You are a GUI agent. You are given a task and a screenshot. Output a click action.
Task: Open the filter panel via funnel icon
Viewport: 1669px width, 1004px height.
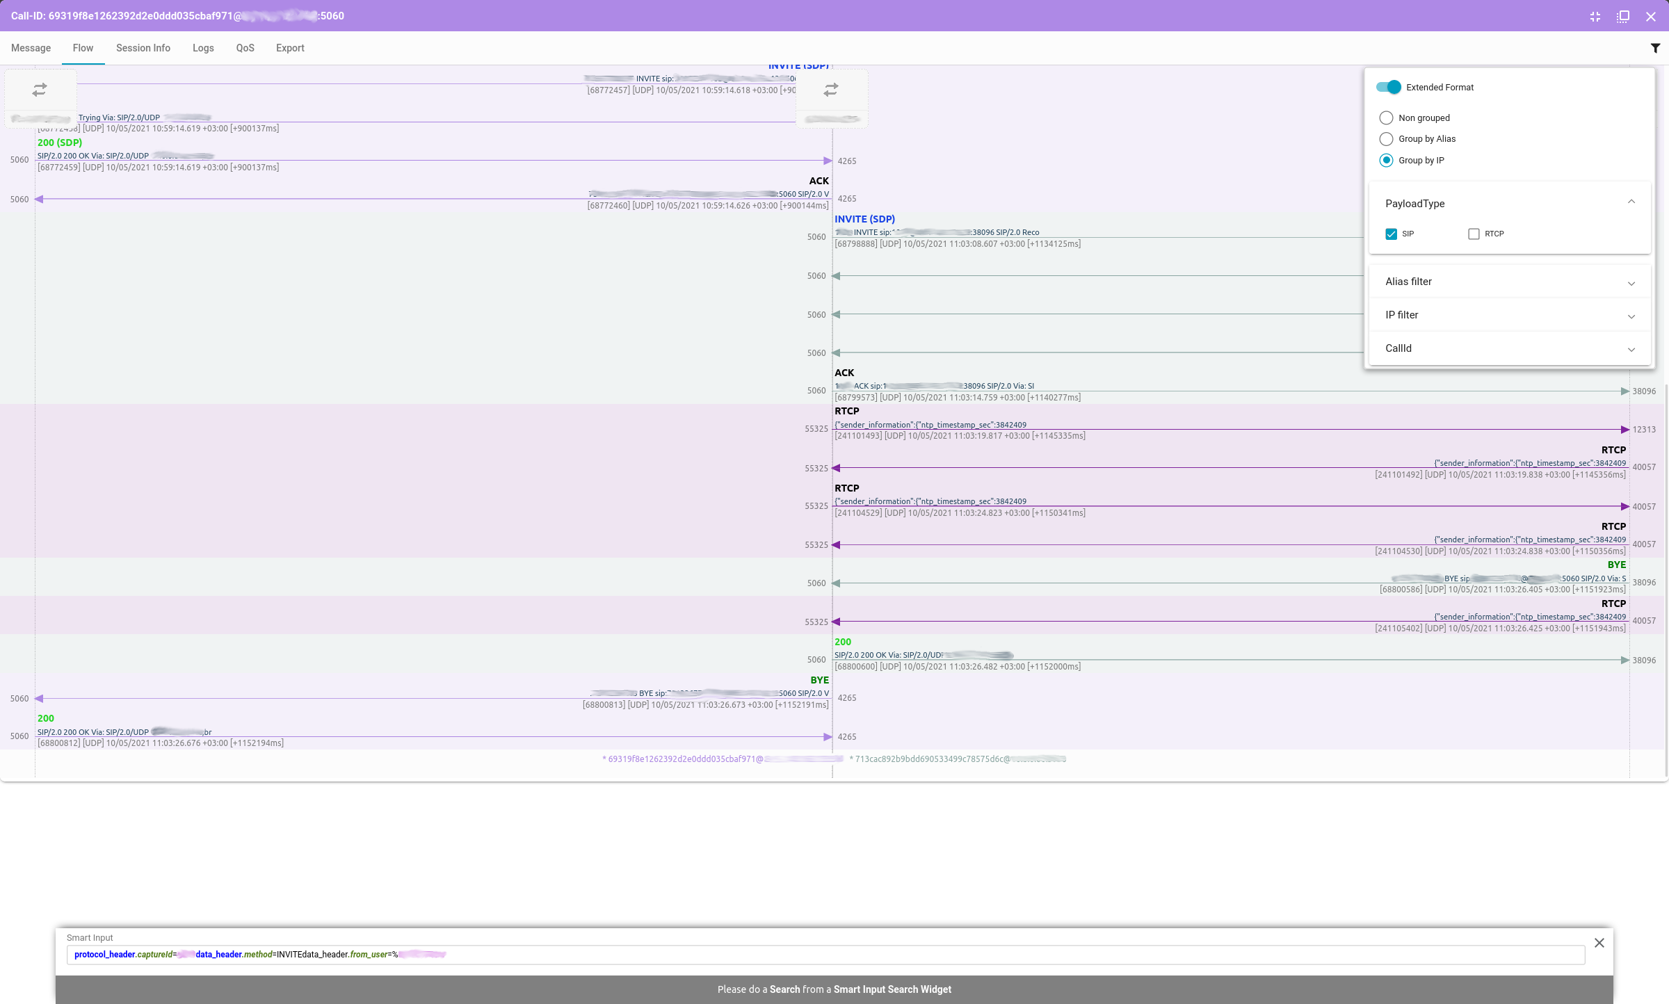click(1655, 47)
